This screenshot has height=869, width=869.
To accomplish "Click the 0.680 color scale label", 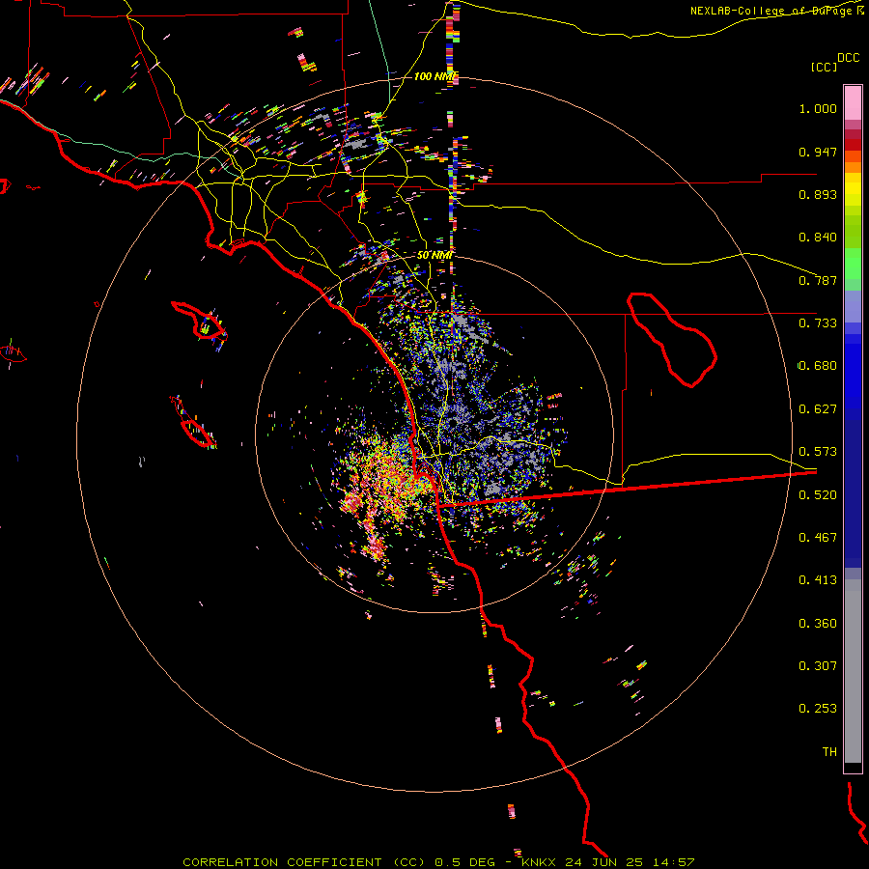I will coord(818,366).
